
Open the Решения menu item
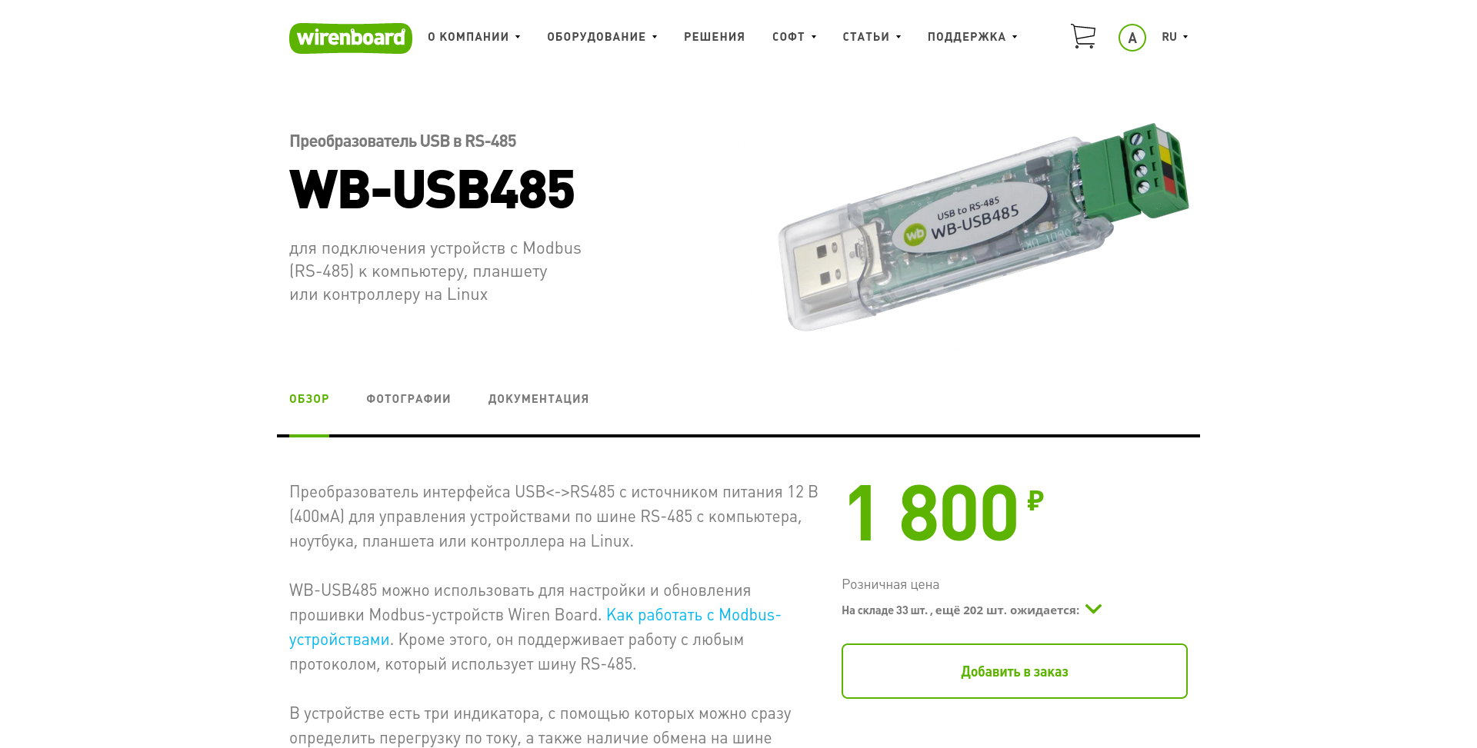coord(715,37)
